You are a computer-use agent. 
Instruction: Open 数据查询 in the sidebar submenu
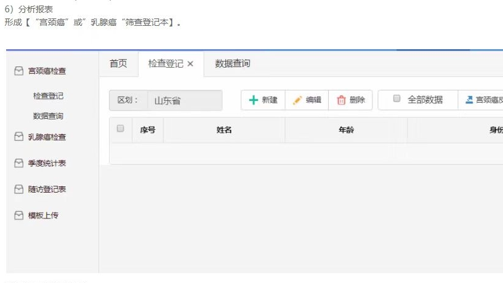coord(48,116)
